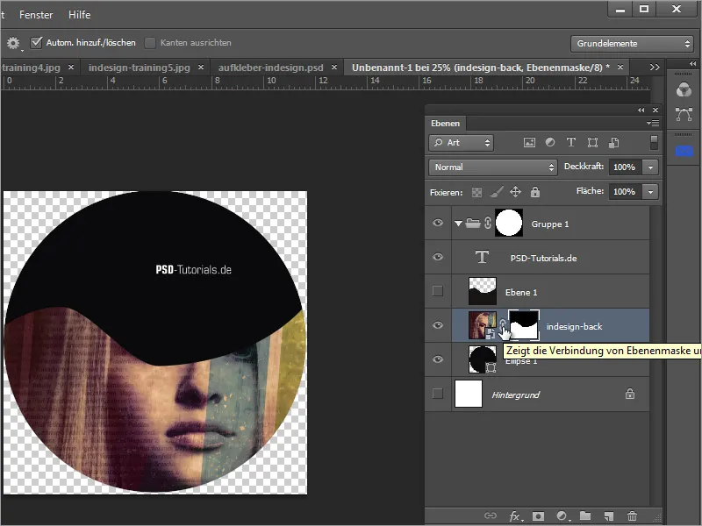The image size is (702, 526).
Task: Click link layers icon at panel bottom
Action: point(491,515)
